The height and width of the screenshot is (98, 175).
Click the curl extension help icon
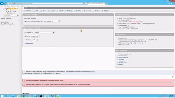pyautogui.click(x=136, y=43)
